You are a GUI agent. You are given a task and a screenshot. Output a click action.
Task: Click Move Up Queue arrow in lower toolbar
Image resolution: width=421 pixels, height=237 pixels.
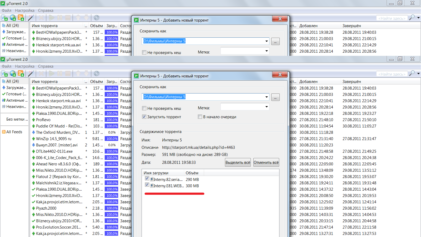click(78, 73)
